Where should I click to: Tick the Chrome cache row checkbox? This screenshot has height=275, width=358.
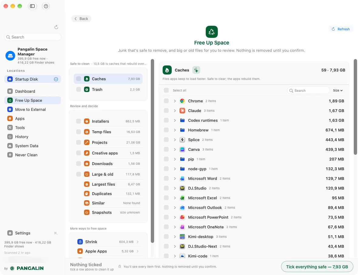click(166, 101)
